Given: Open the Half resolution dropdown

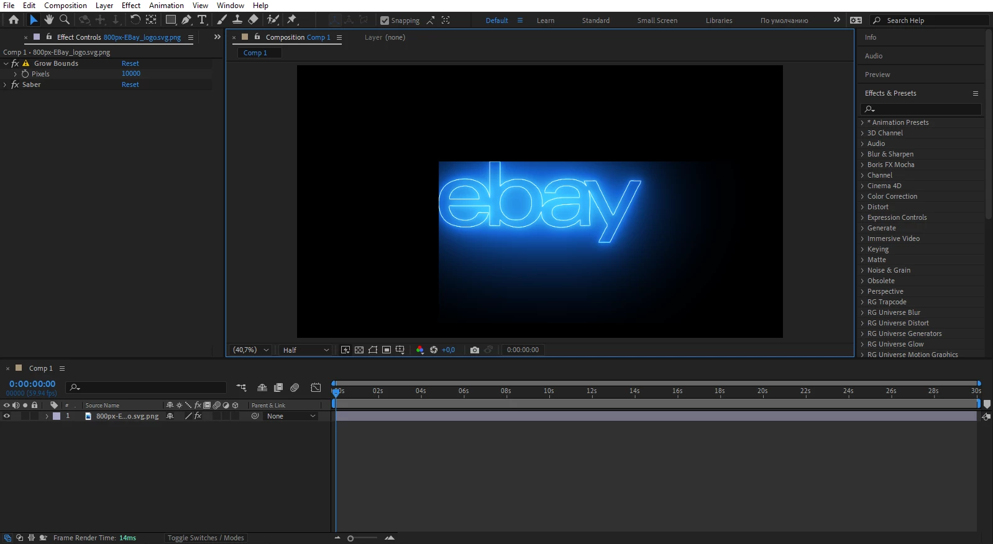Looking at the screenshot, I should (305, 350).
